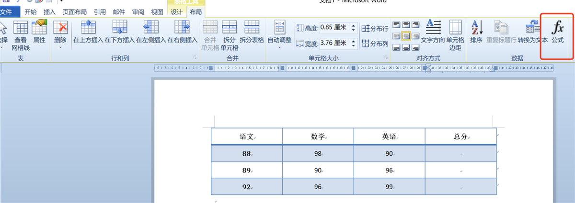Image resolution: width=575 pixels, height=203 pixels.
Task: Select the center-middle alignment button
Action: [x=405, y=36]
